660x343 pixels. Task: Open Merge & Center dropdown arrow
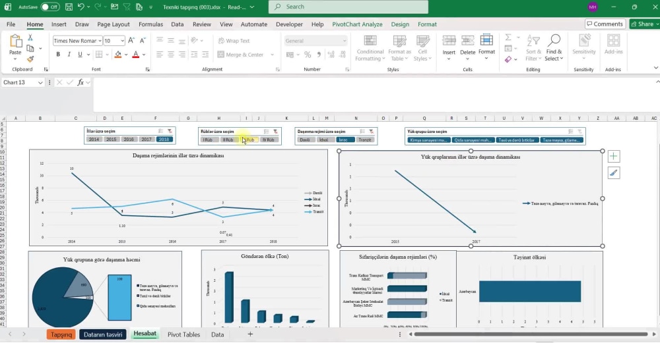coord(273,55)
